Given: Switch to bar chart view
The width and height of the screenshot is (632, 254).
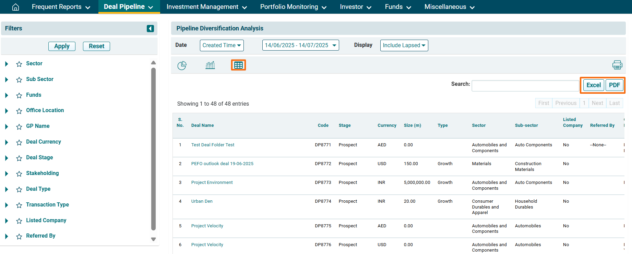Looking at the screenshot, I should click(210, 65).
